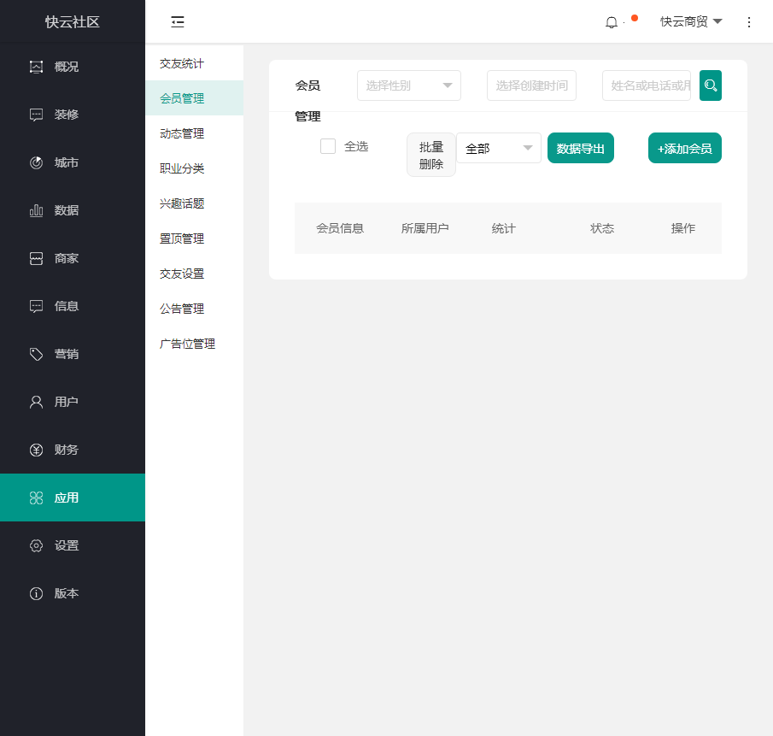This screenshot has width=773, height=736.
Task: Open 营销 tag section in sidebar
Action: click(x=67, y=354)
